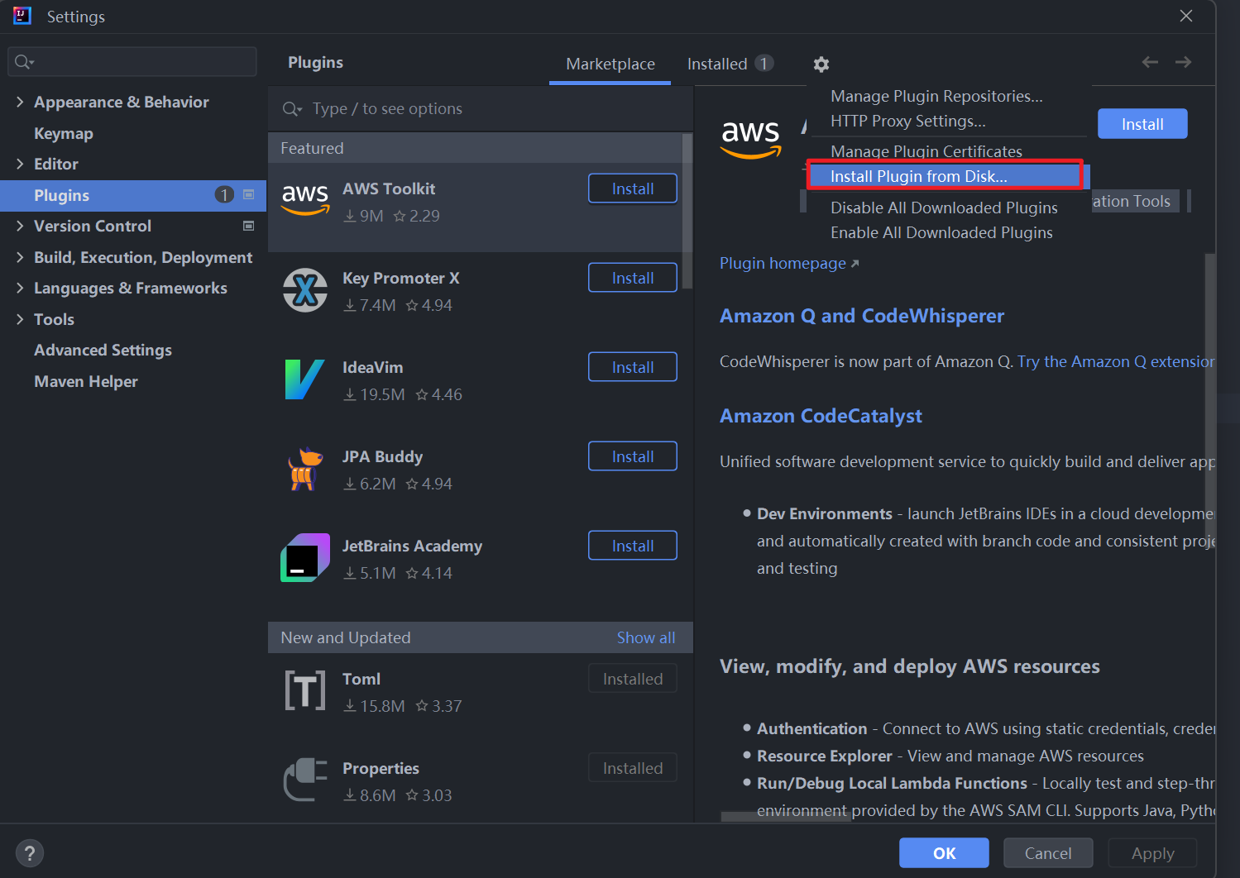Image resolution: width=1240 pixels, height=878 pixels.
Task: Select Keymap in settings tree
Action: pyautogui.click(x=64, y=133)
